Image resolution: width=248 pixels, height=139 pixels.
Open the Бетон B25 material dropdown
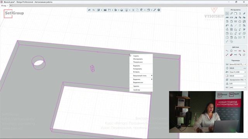[x=245, y=64]
